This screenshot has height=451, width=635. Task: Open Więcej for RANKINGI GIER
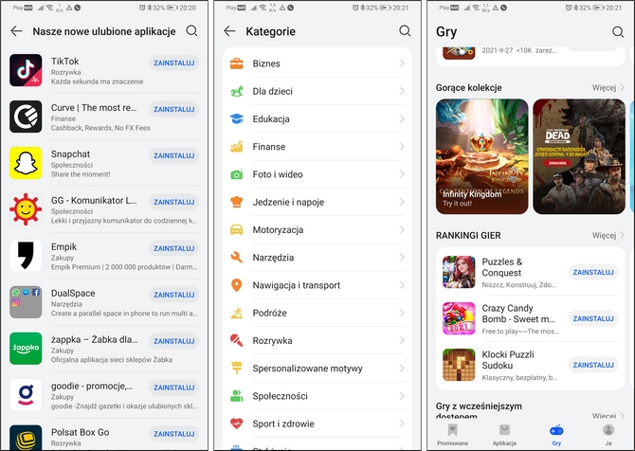click(608, 235)
